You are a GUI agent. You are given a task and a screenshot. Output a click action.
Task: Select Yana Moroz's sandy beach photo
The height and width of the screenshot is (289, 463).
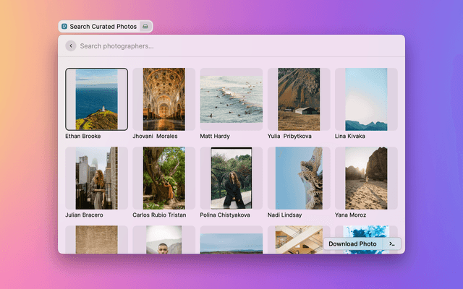coord(366,178)
